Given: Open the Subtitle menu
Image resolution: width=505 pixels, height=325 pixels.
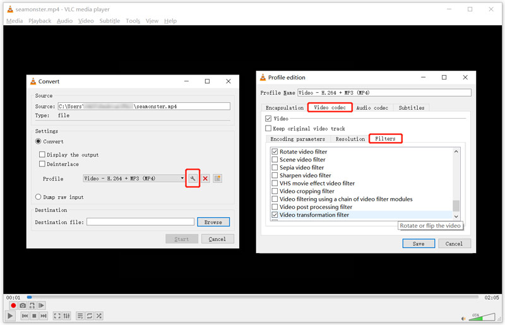Looking at the screenshot, I should tap(109, 21).
